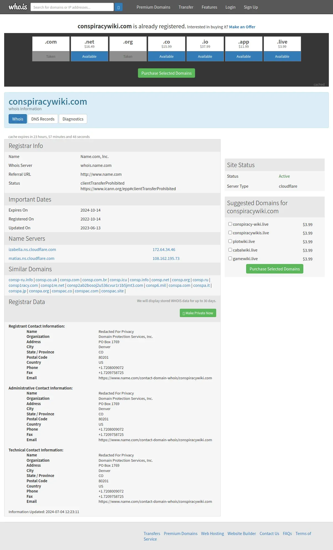
Task: Click the Expires On date 2024-10-14
Action: click(90, 210)
